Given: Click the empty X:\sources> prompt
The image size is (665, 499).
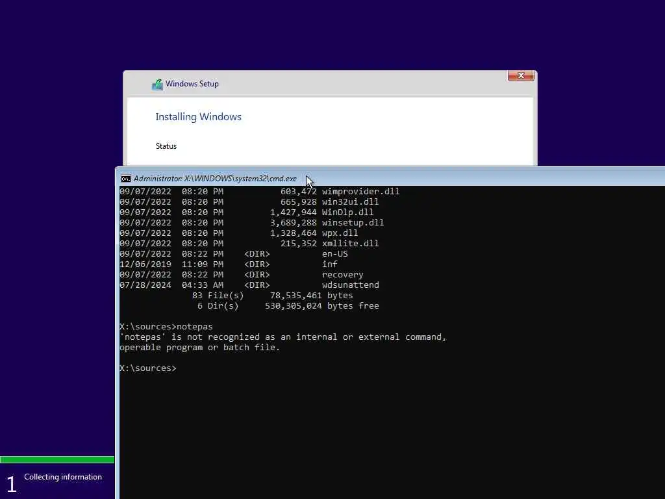Looking at the screenshot, I should [x=148, y=368].
